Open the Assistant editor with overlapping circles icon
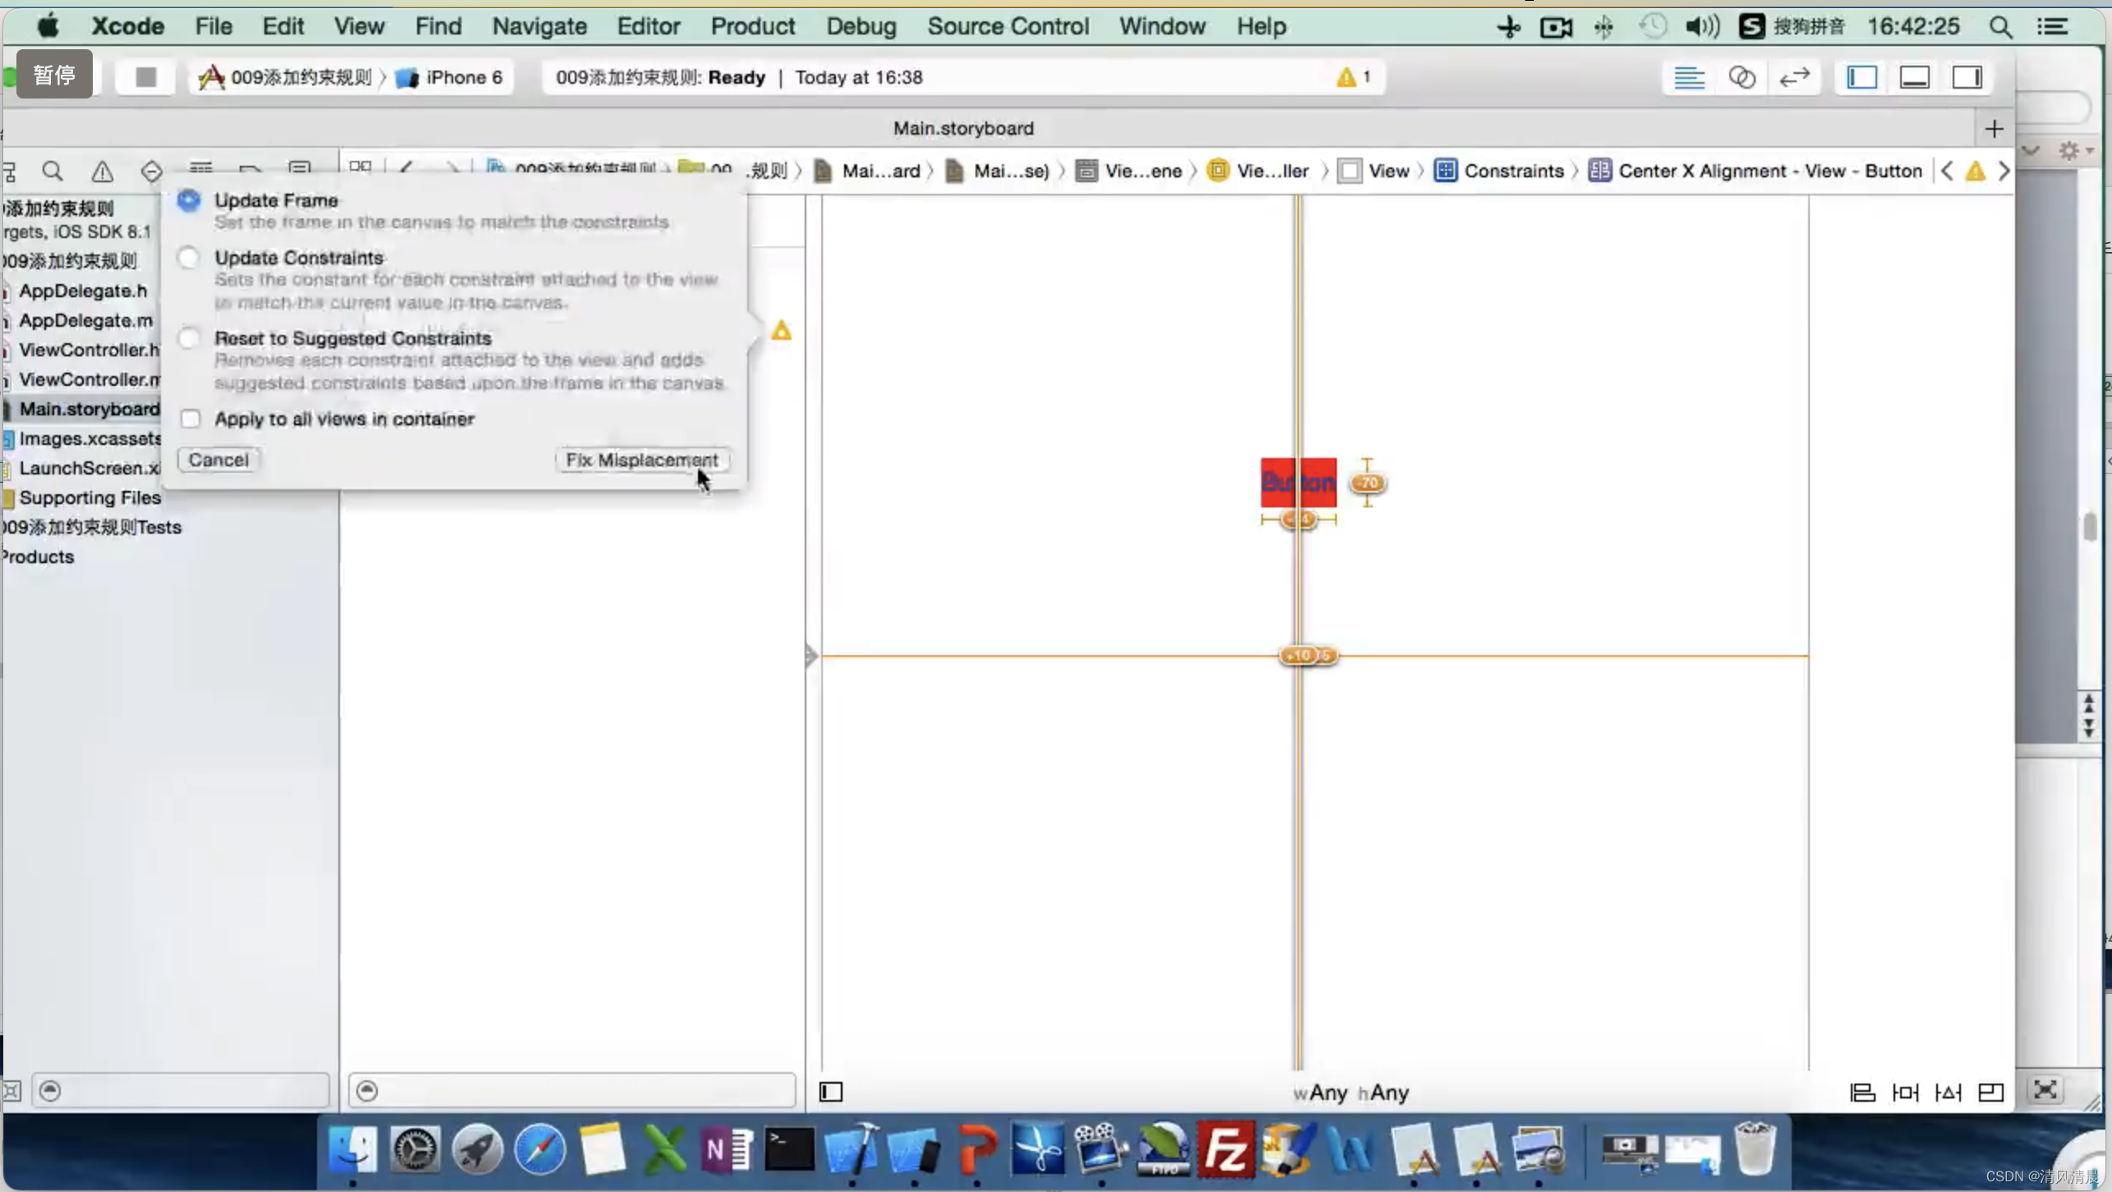 [x=1742, y=77]
